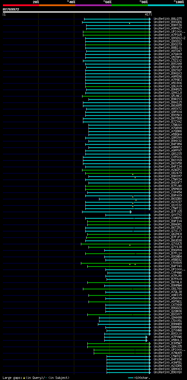187x380 pixels.
Task: Open hit UniRef100_Q9SD12-2
Action: point(169,38)
